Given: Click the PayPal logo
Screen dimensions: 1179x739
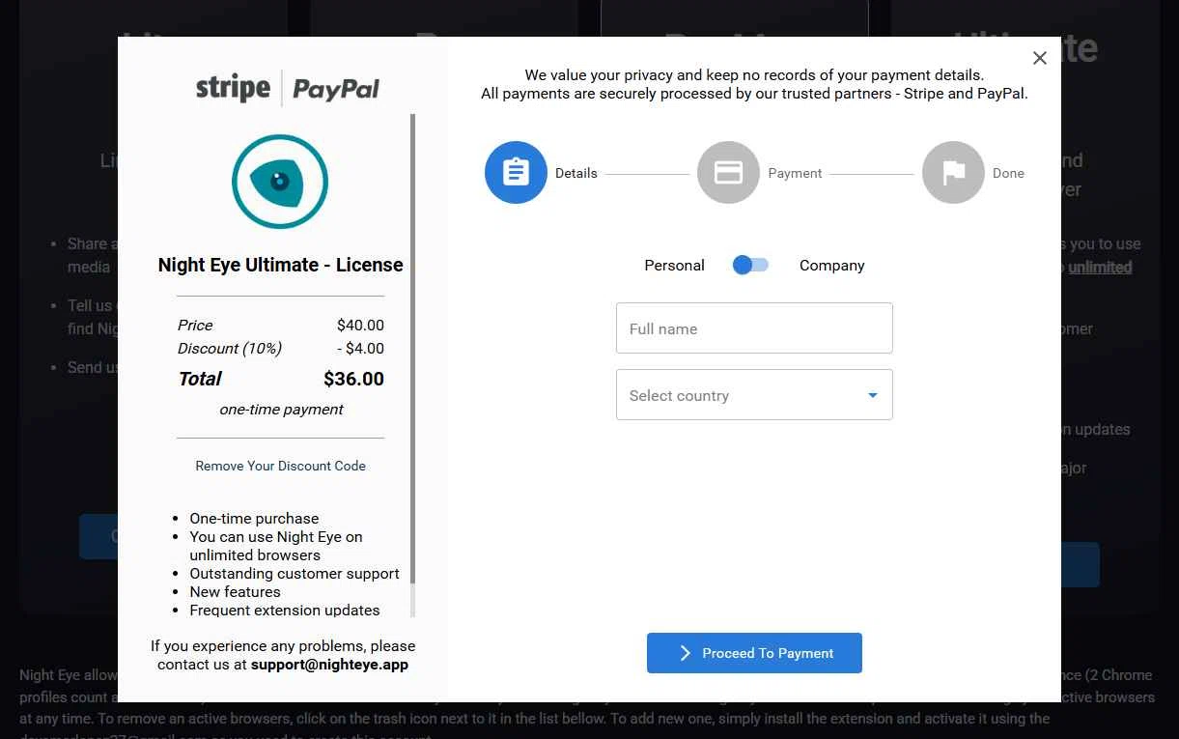Looking at the screenshot, I should pos(336,89).
